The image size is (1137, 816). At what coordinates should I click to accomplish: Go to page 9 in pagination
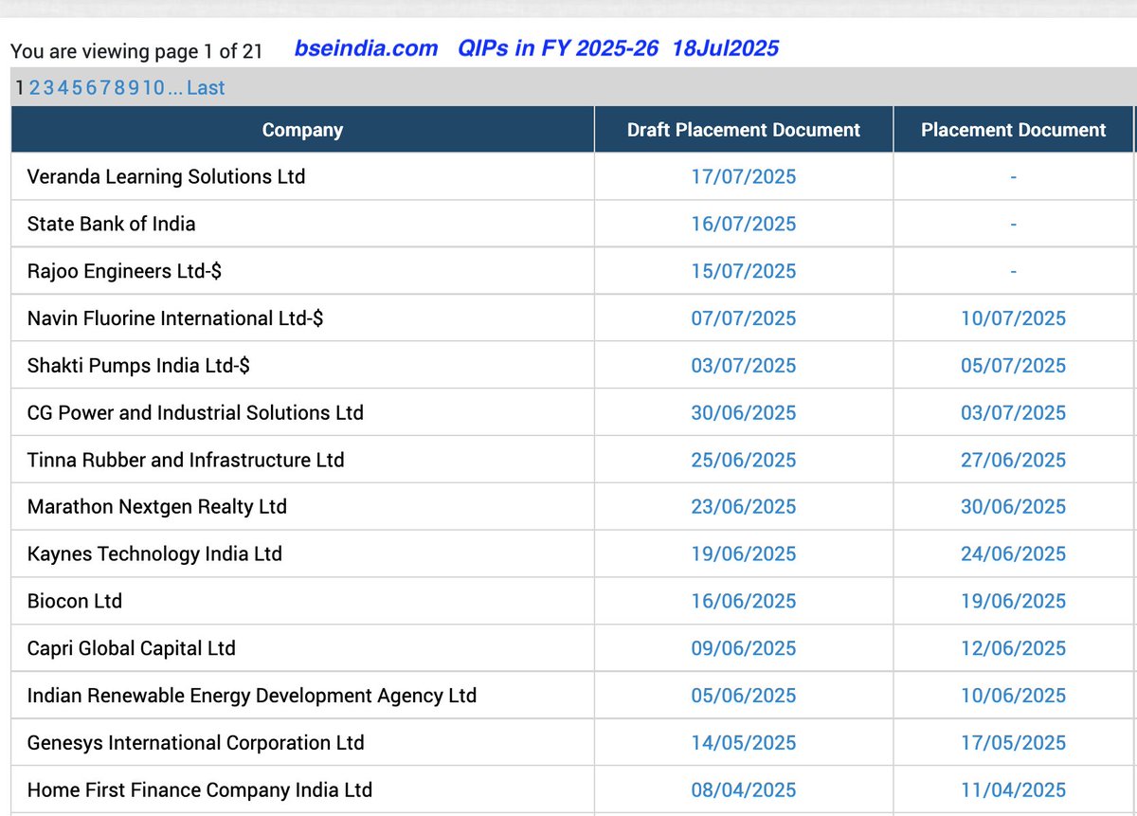(x=135, y=88)
